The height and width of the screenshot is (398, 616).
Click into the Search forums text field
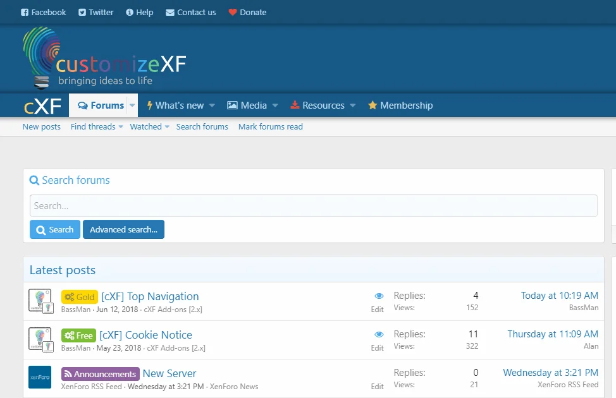313,206
